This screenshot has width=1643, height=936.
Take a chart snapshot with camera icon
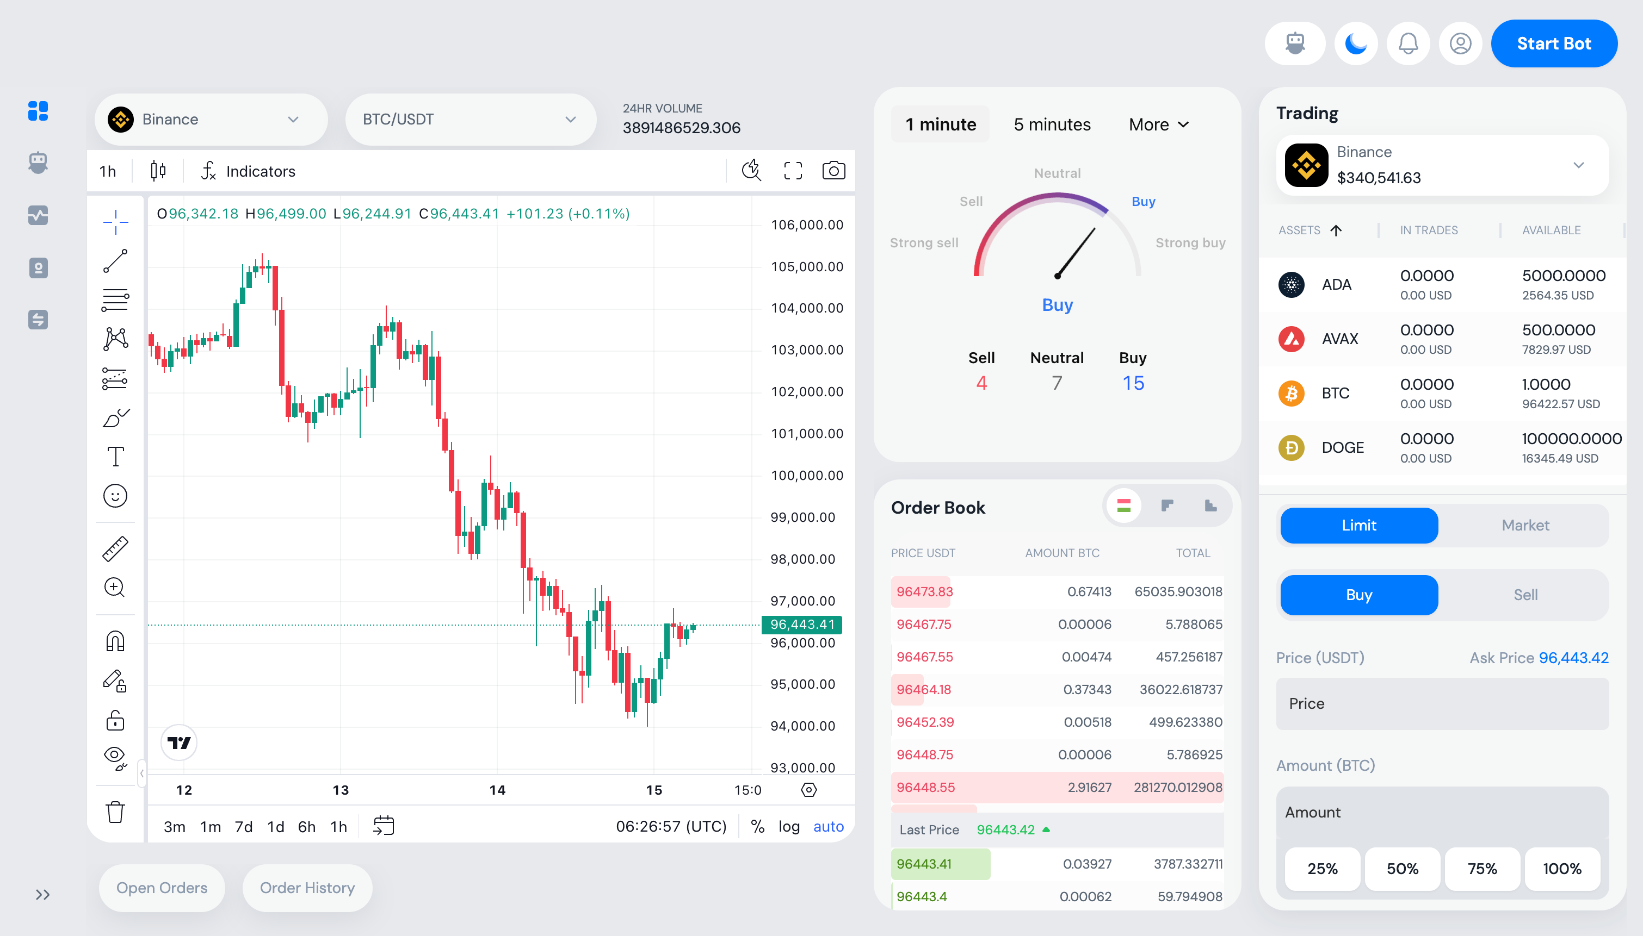(x=833, y=171)
